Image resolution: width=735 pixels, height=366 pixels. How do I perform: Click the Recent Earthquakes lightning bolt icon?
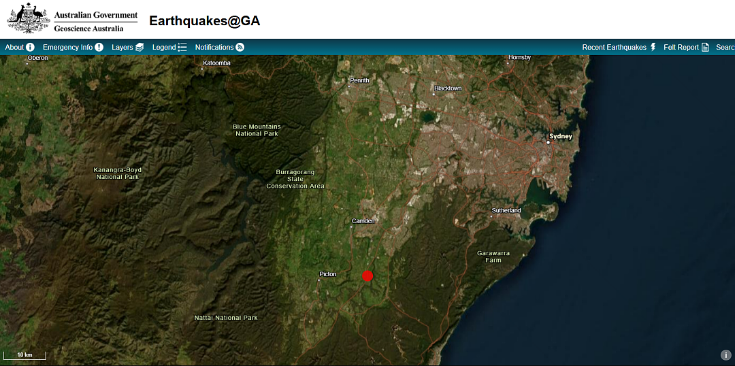click(653, 48)
